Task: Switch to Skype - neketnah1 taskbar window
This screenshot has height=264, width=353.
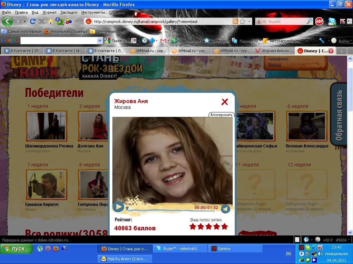Action: (180, 249)
